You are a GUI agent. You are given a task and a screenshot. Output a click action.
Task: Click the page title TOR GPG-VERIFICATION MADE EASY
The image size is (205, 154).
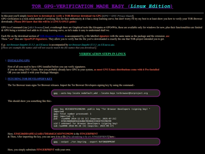tap(102, 6)
